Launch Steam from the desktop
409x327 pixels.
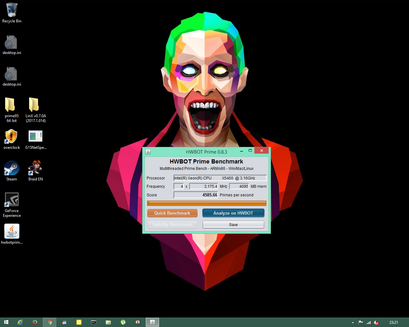pos(12,171)
